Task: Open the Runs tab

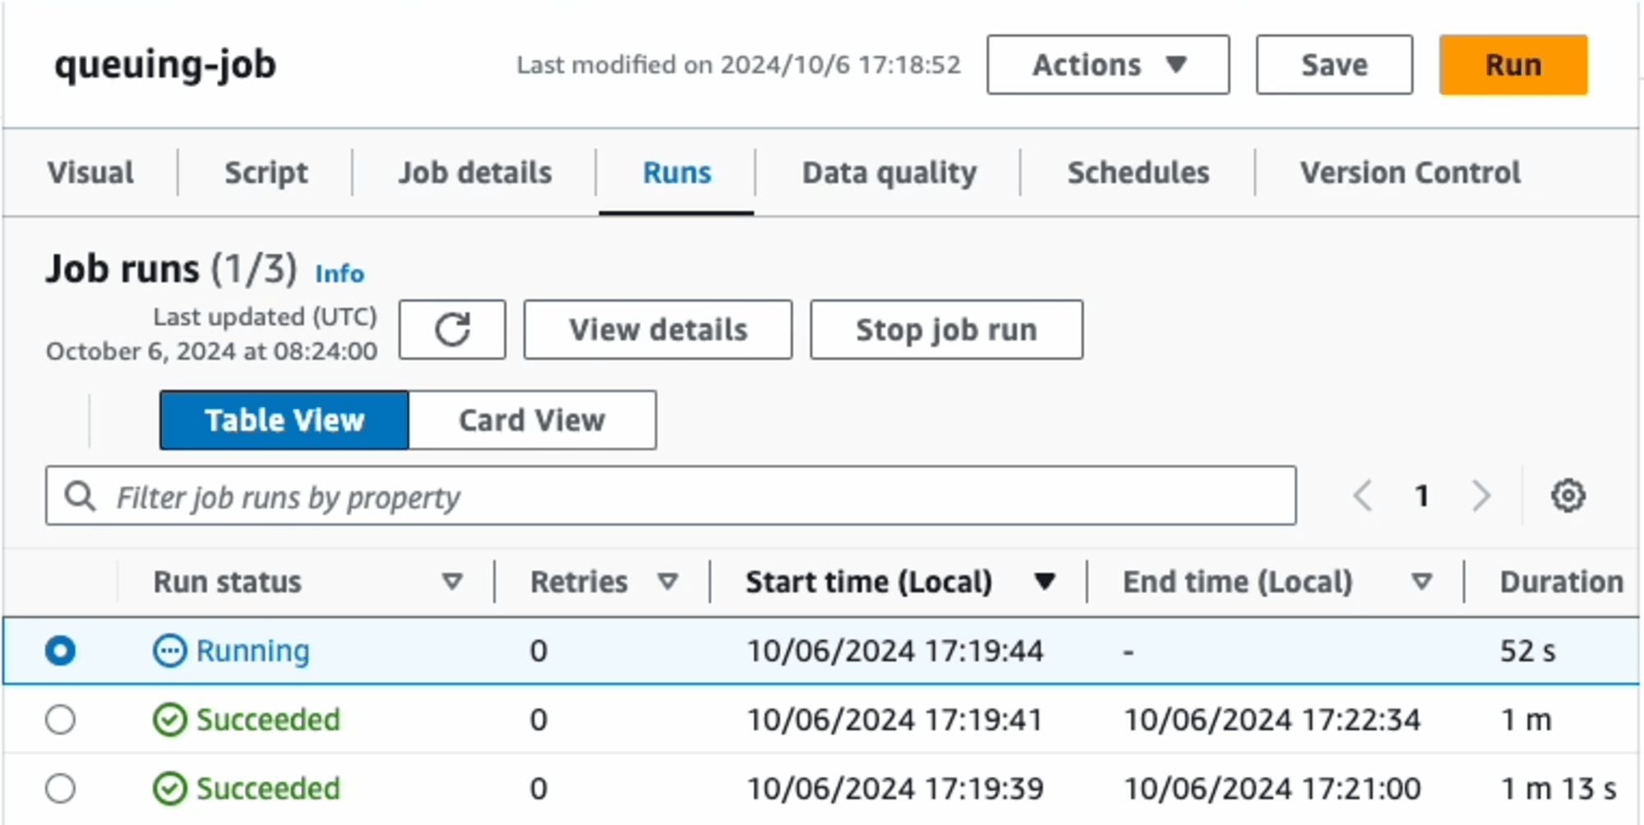Action: 677,173
